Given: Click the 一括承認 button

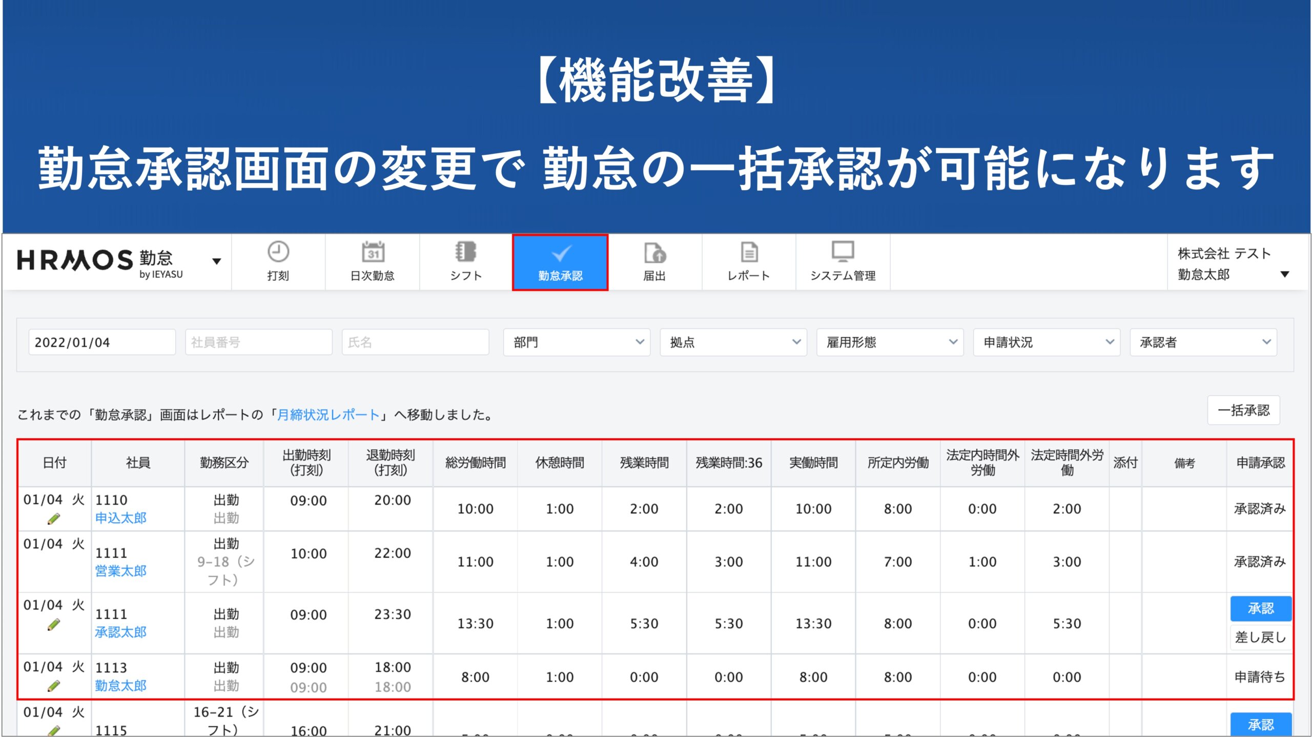Looking at the screenshot, I should [x=1243, y=410].
